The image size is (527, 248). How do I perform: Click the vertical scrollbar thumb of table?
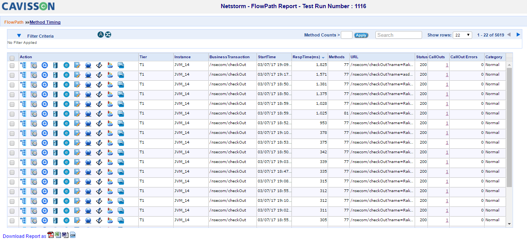(510, 127)
